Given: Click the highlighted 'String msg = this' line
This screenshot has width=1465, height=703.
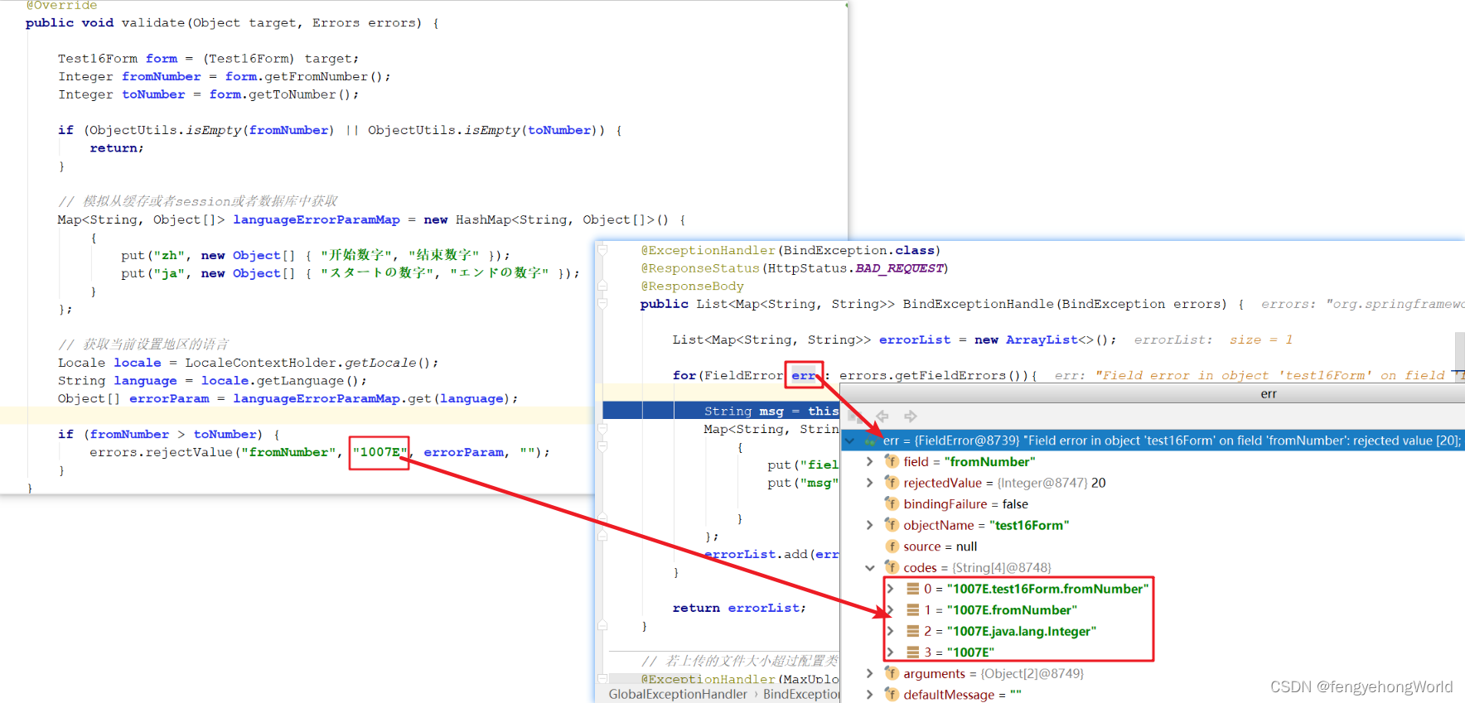Looking at the screenshot, I should [x=721, y=411].
